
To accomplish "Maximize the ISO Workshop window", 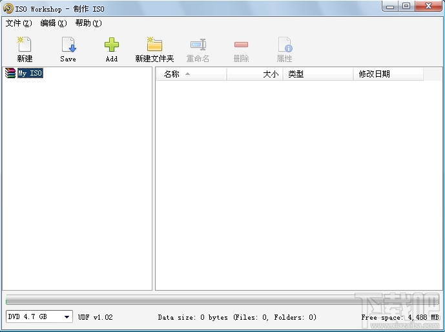I will coord(406,6).
